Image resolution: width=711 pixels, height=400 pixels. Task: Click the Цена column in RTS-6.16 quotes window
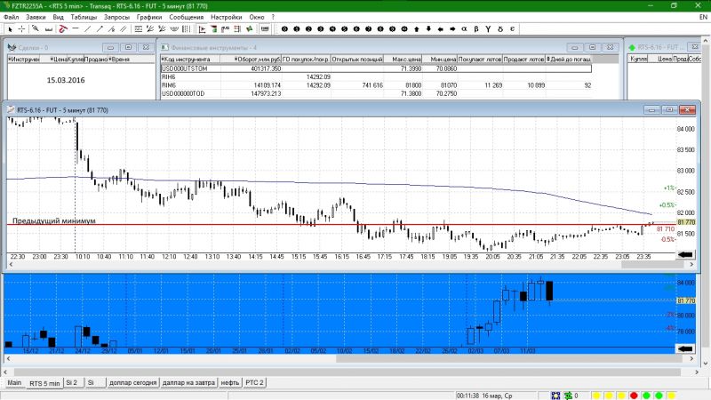[x=659, y=59]
